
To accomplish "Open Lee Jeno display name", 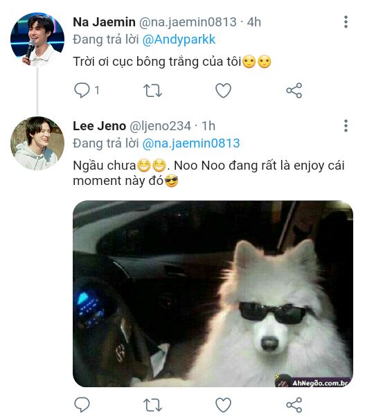I will [x=100, y=126].
